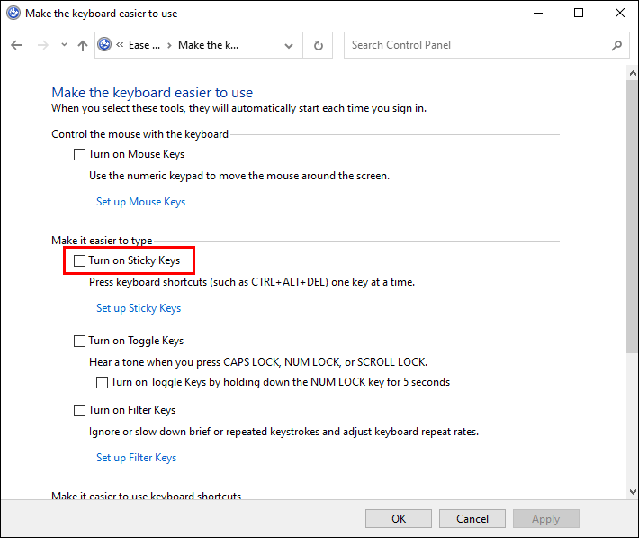
Task: Click the window title bar app icon
Action: tap(13, 13)
